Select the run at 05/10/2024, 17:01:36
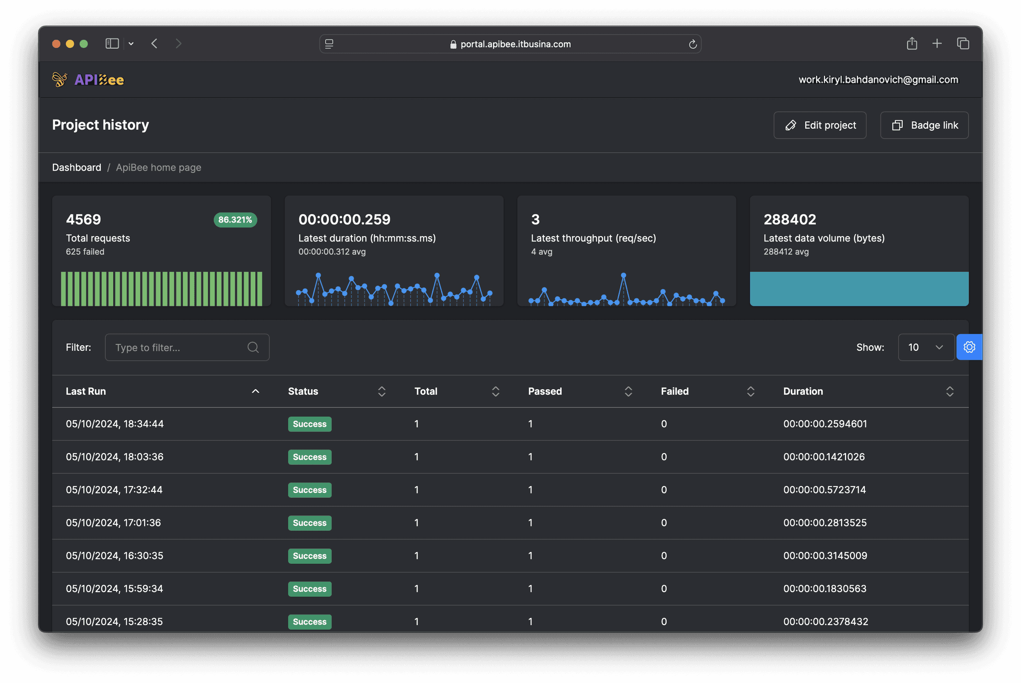This screenshot has height=683, width=1021. (x=510, y=523)
